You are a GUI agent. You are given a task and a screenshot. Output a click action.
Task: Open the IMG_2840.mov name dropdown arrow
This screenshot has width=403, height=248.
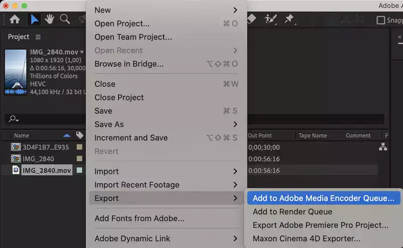(x=82, y=52)
